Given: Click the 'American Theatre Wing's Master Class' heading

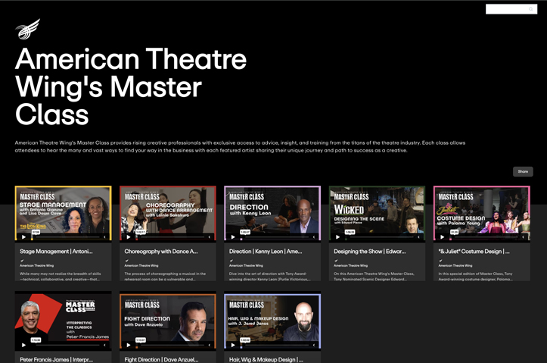Looking at the screenshot, I should pos(131,86).
